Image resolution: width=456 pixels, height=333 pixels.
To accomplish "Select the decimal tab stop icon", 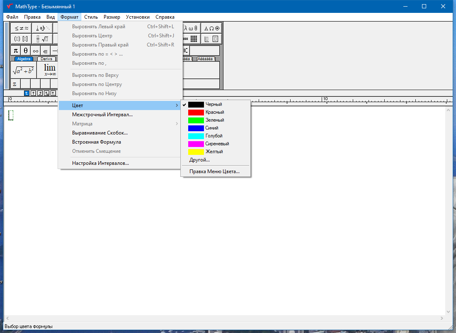I will (x=53, y=93).
